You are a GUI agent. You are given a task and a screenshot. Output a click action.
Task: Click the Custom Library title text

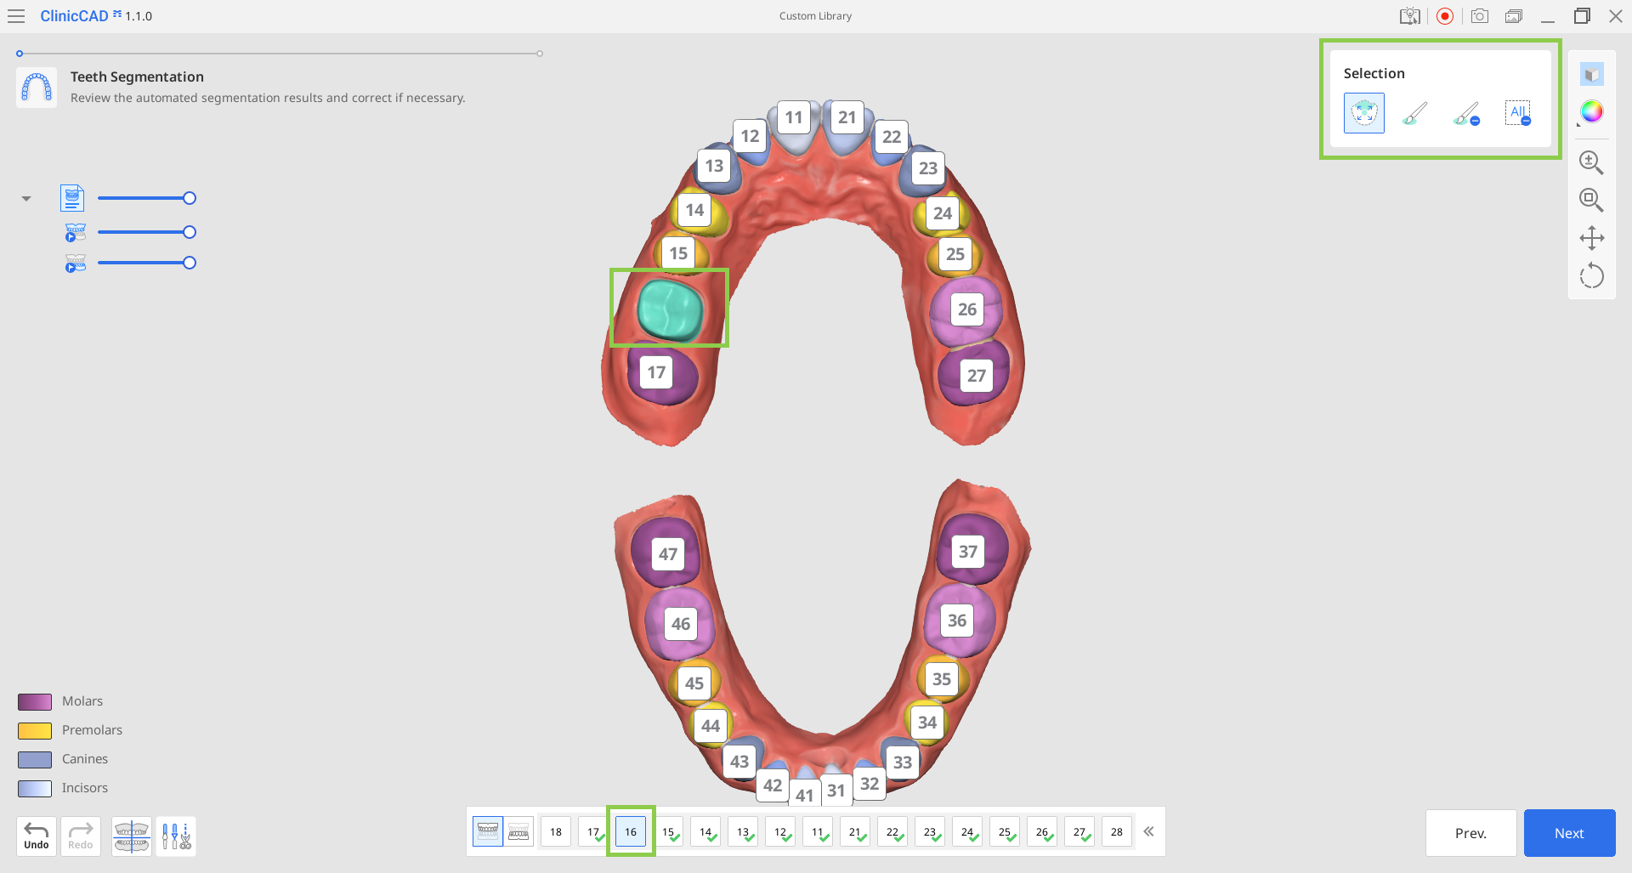815,16
